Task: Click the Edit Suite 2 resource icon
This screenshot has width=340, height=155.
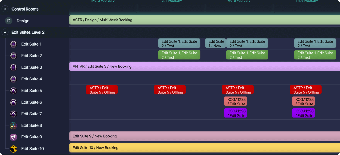Action: [13, 56]
